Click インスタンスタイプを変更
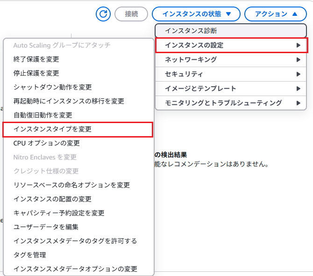This screenshot has width=313, height=276. point(52,129)
